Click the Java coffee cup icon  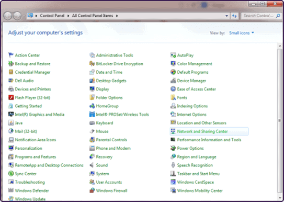[x=11, y=123]
